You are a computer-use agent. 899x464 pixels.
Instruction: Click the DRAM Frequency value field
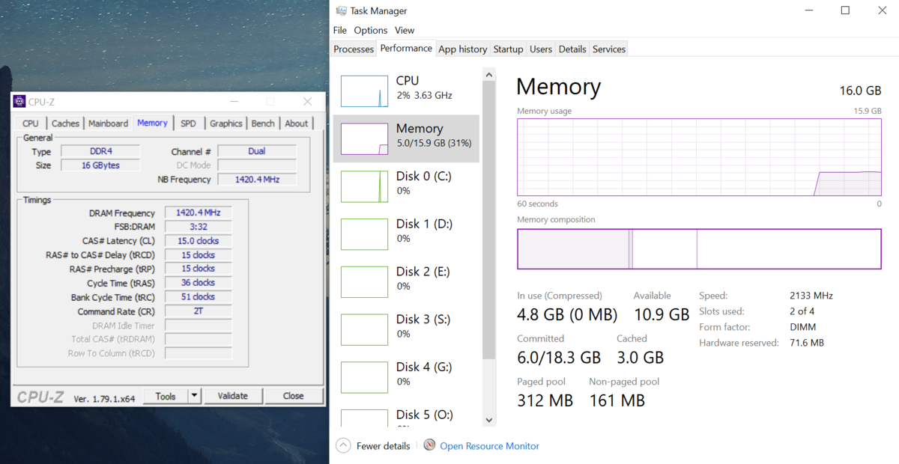(198, 213)
